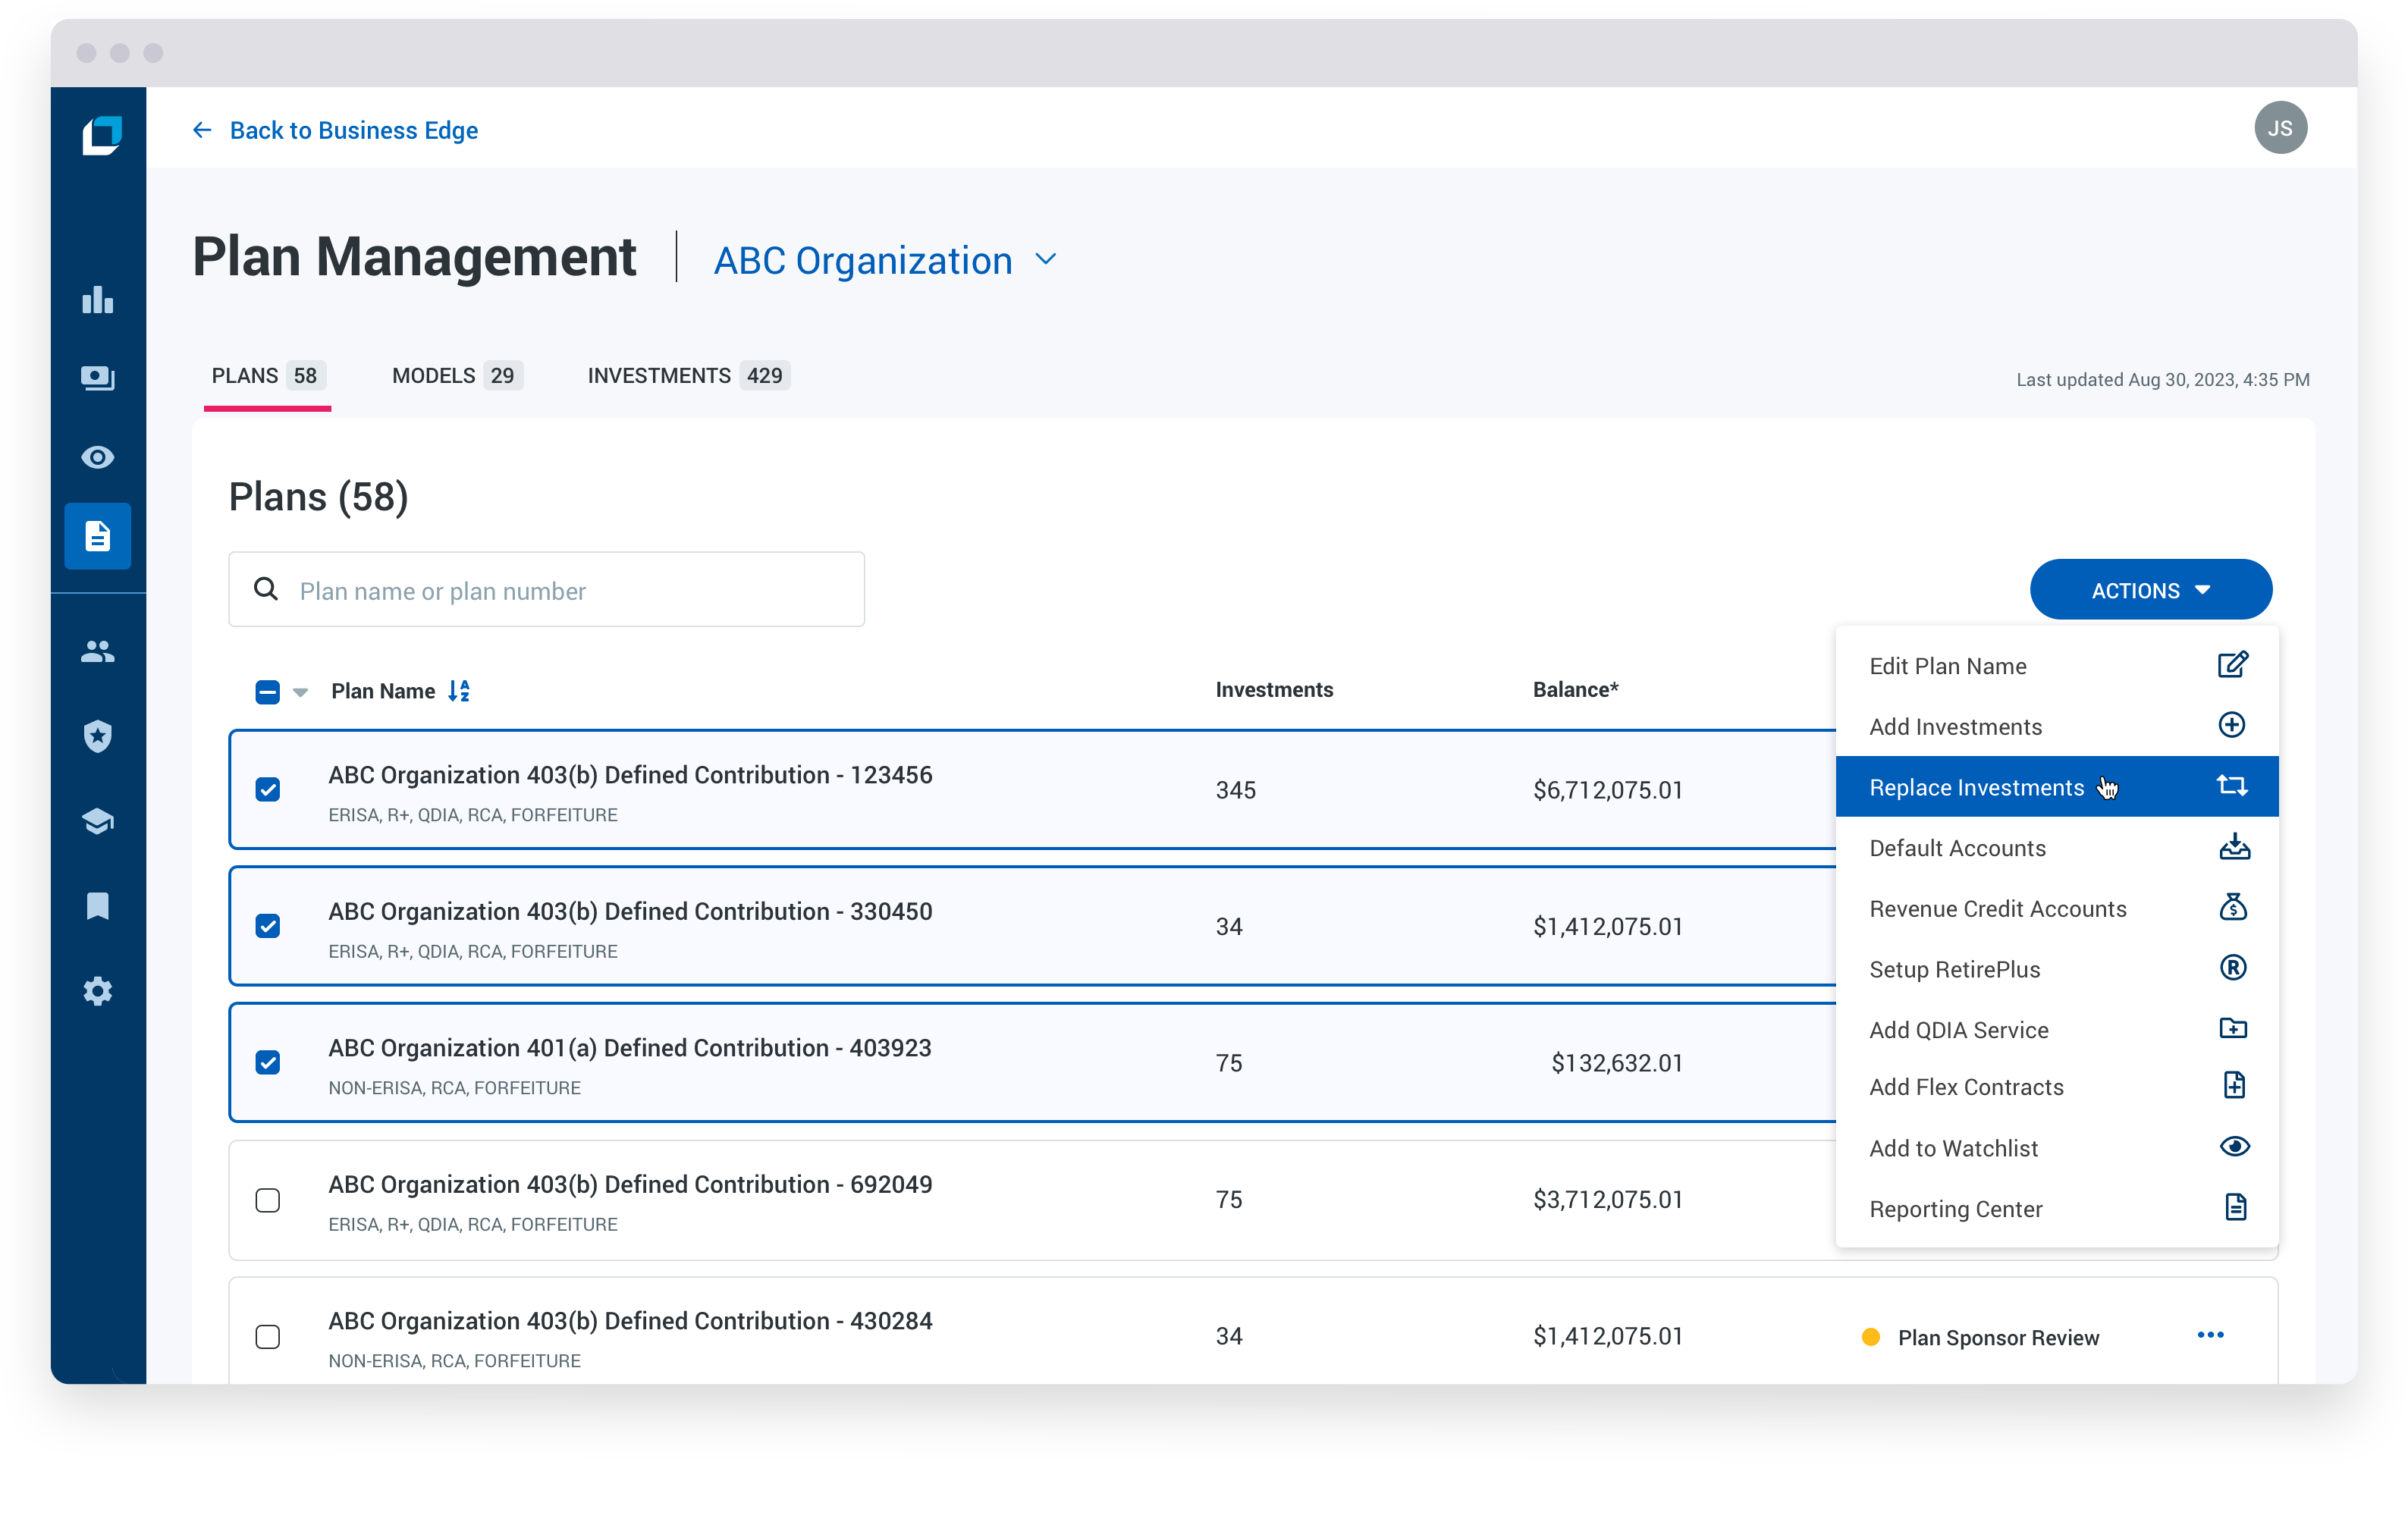The image size is (2408, 1528).
Task: Uncheck plan 403923 checkbox
Action: click(x=267, y=1063)
